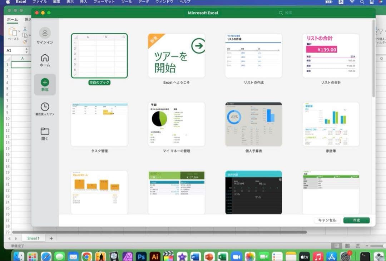Click the Cut scissors icon in the ribbon

pos(24,29)
